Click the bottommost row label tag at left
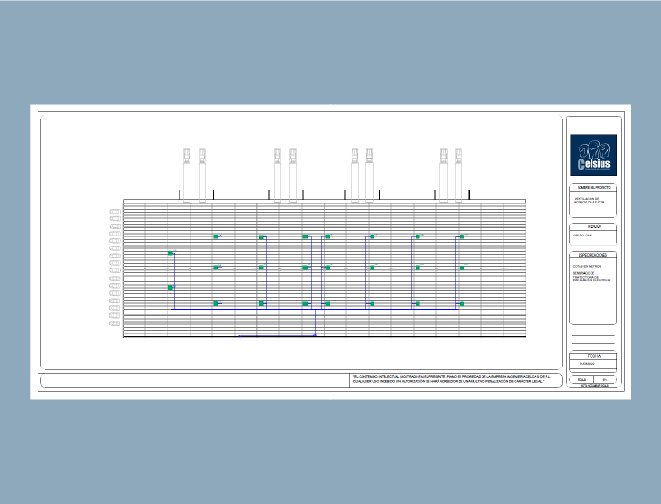The height and width of the screenshot is (504, 661). [x=115, y=323]
